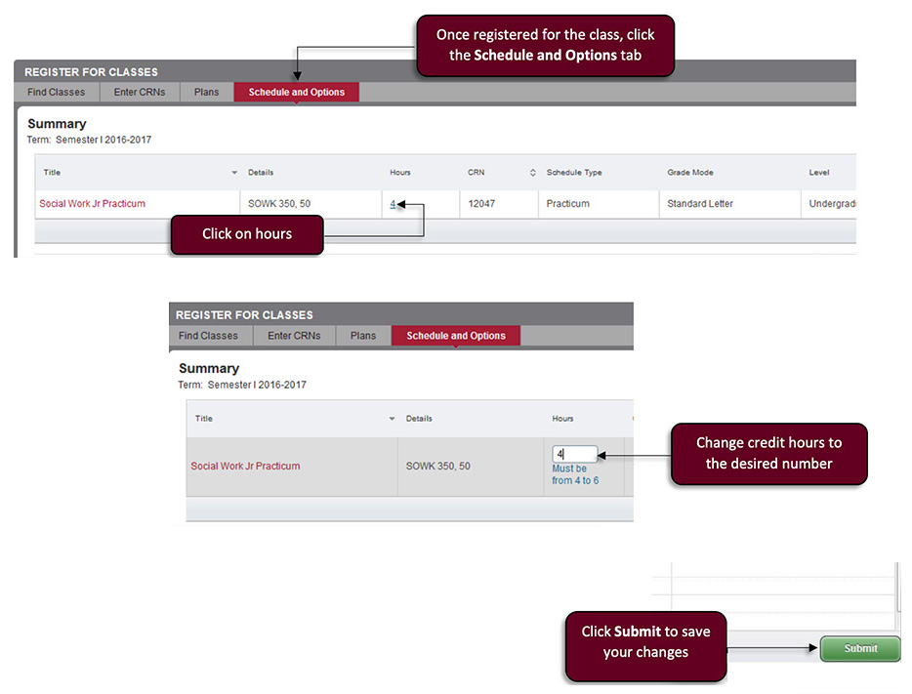Open the Enter CRNs tab
The image size is (912, 694).
pos(139,91)
